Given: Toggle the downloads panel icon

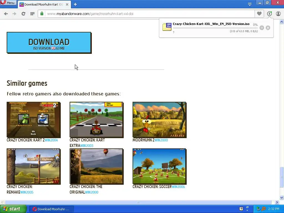Looking at the screenshot, I should pos(269,14).
